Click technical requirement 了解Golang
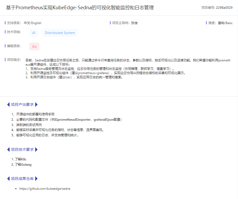This screenshot has height=199, width=238. point(21,165)
